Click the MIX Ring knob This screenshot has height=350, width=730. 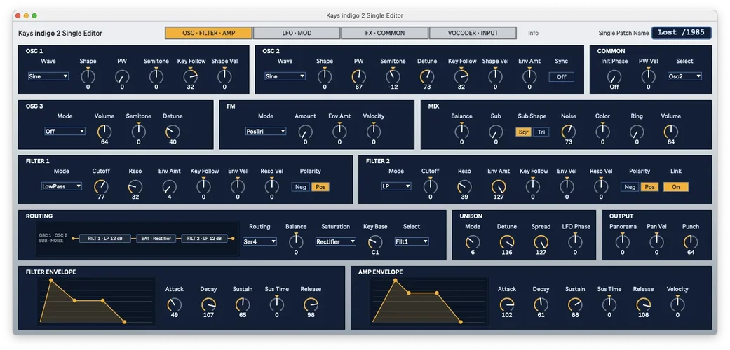point(637,132)
